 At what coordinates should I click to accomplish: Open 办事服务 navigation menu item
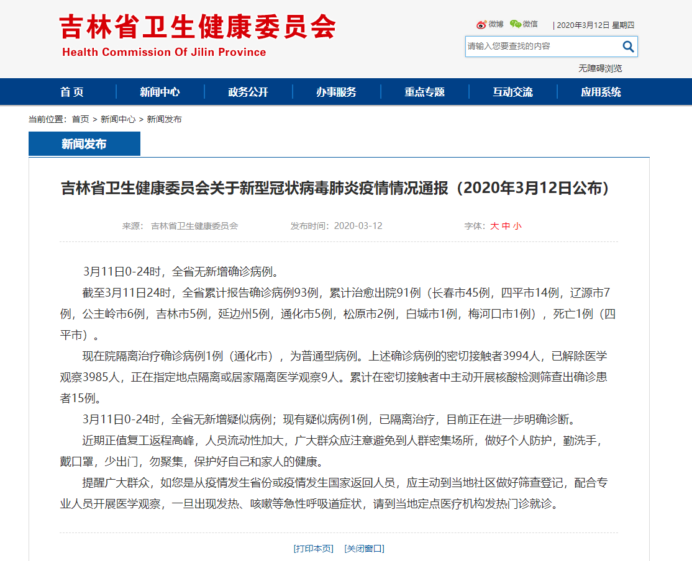click(336, 92)
